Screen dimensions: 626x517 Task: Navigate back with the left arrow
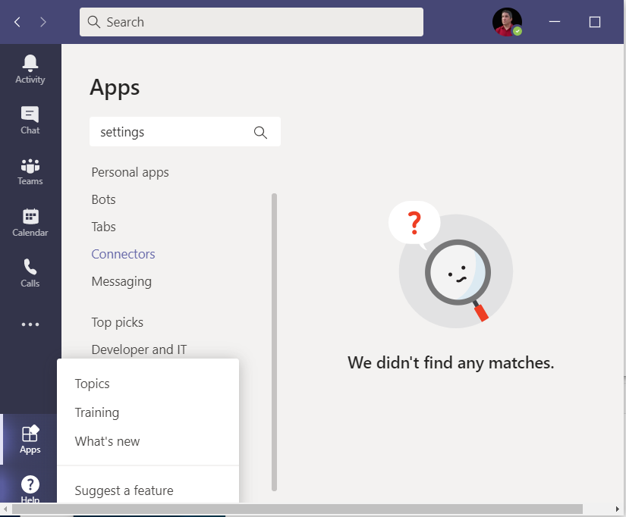17,22
